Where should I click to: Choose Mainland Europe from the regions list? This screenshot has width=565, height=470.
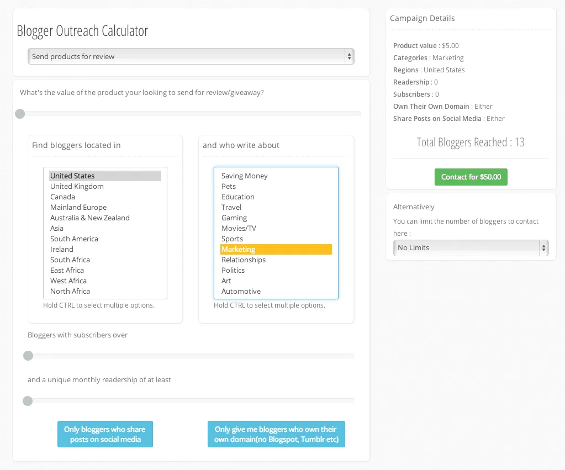78,207
